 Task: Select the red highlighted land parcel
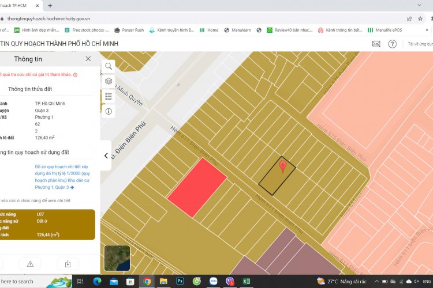click(x=197, y=188)
